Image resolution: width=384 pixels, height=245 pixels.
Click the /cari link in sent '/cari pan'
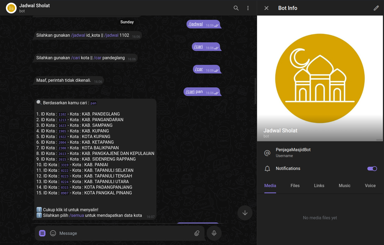[x=190, y=91]
